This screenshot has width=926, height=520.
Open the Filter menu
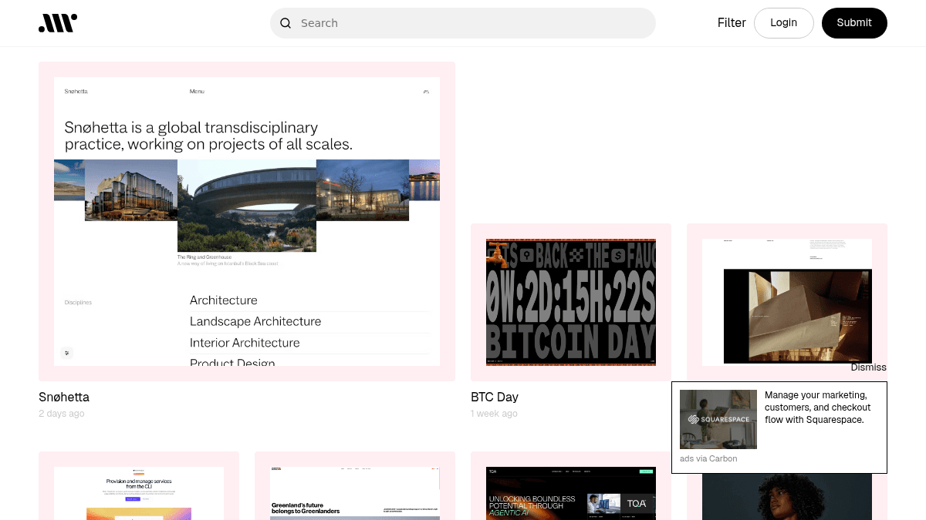point(731,23)
